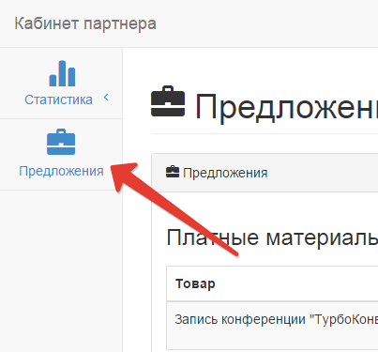The image size is (378, 352).
Task: Expand the Статистика submenu chevron
Action: 106,98
